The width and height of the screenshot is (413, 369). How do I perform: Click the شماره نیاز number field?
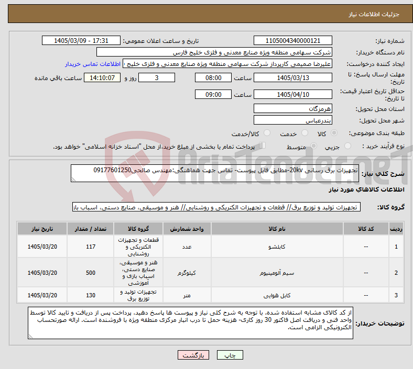click(292, 40)
